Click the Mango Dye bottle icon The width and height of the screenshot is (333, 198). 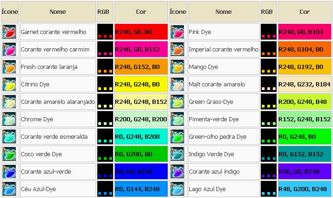point(177,67)
